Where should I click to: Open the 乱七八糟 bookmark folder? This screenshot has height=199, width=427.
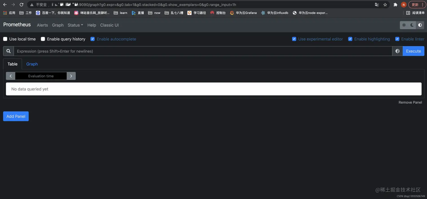click(x=174, y=13)
